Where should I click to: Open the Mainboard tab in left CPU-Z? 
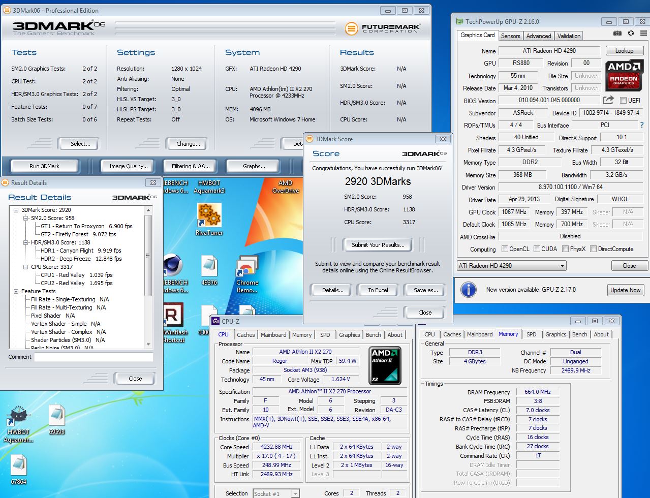(x=273, y=335)
